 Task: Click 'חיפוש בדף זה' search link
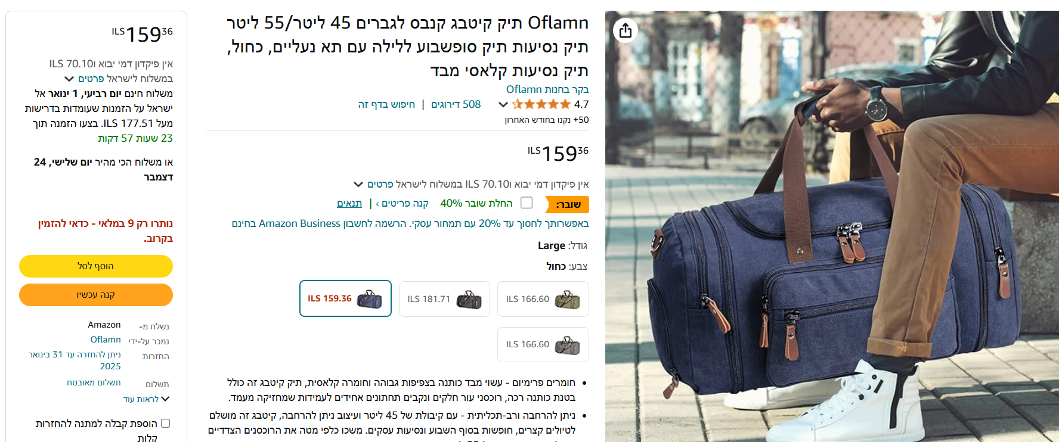386,104
